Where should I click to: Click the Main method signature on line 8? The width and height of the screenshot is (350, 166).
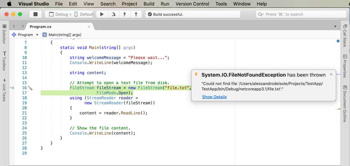tap(98, 48)
